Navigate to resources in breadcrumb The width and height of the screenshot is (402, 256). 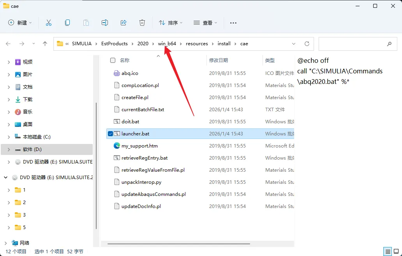click(x=197, y=44)
